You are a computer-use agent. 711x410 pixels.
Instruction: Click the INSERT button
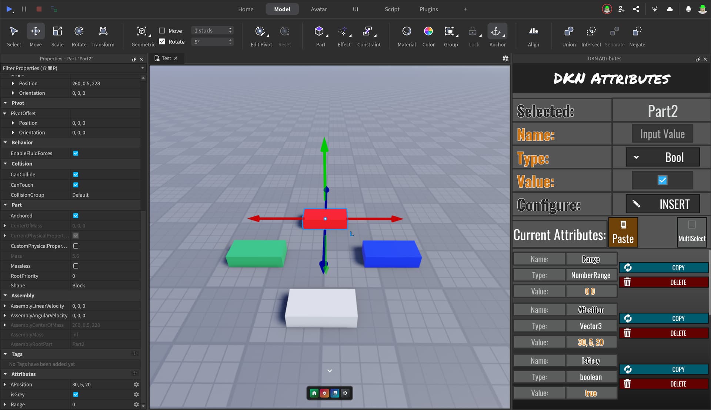tap(662, 204)
